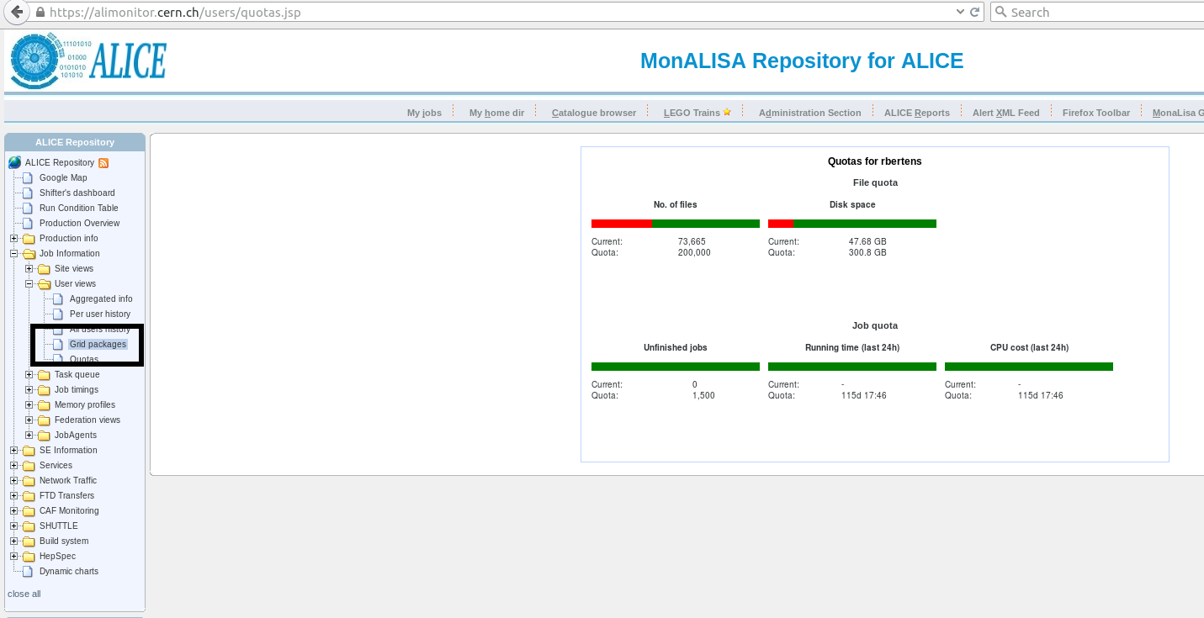Click the ALICE Repository sidebar panel header

coord(75,142)
